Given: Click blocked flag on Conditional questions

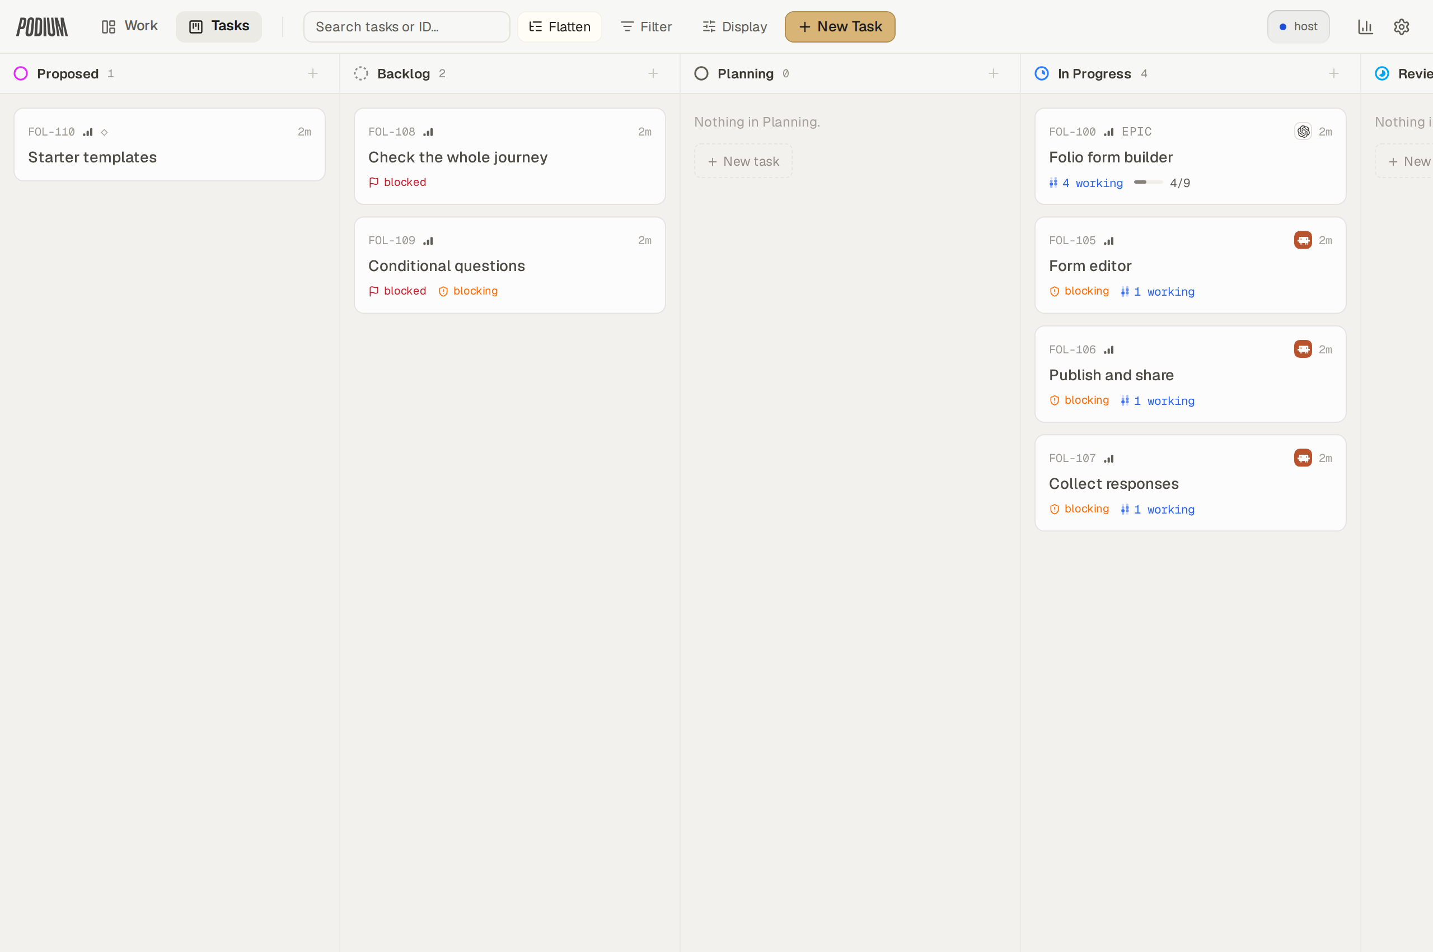Looking at the screenshot, I should pos(397,291).
